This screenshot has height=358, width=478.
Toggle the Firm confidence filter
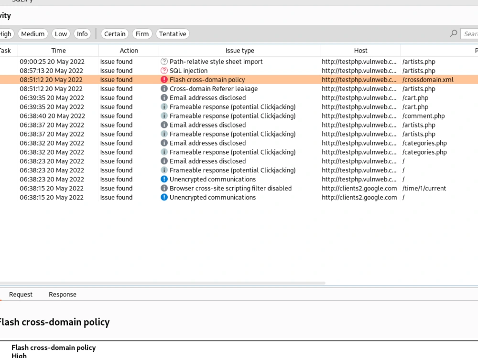click(x=142, y=34)
